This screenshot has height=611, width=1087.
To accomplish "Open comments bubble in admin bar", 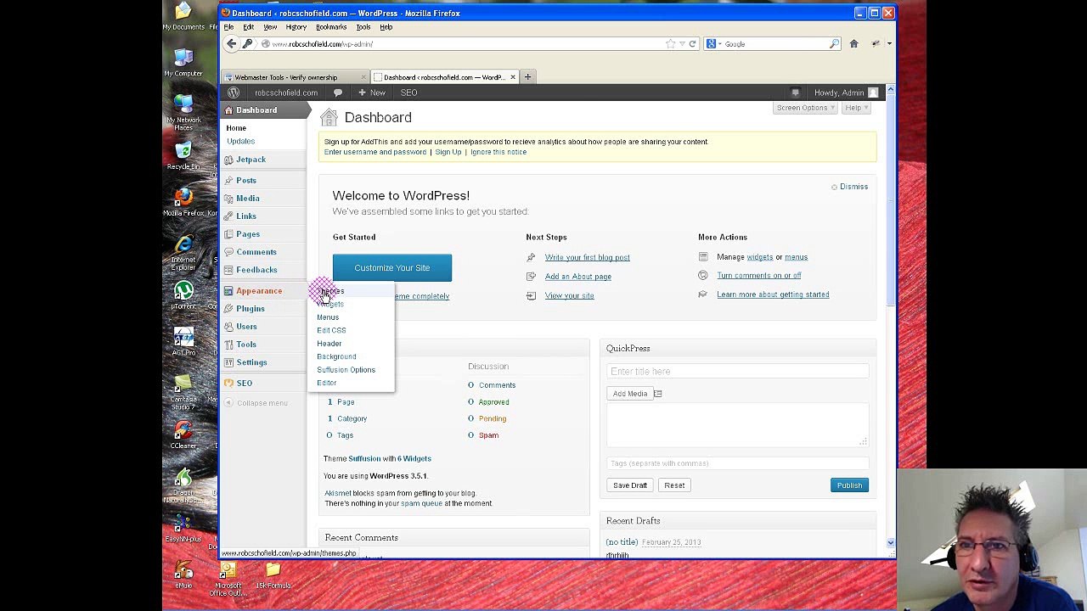I will point(337,92).
